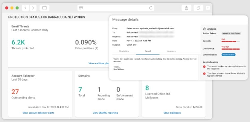Click the reader view lines icon in address bar
This screenshot has height=122, width=250.
(81, 8)
